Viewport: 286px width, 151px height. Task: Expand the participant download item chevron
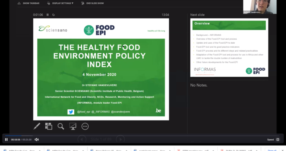click(x=170, y=150)
